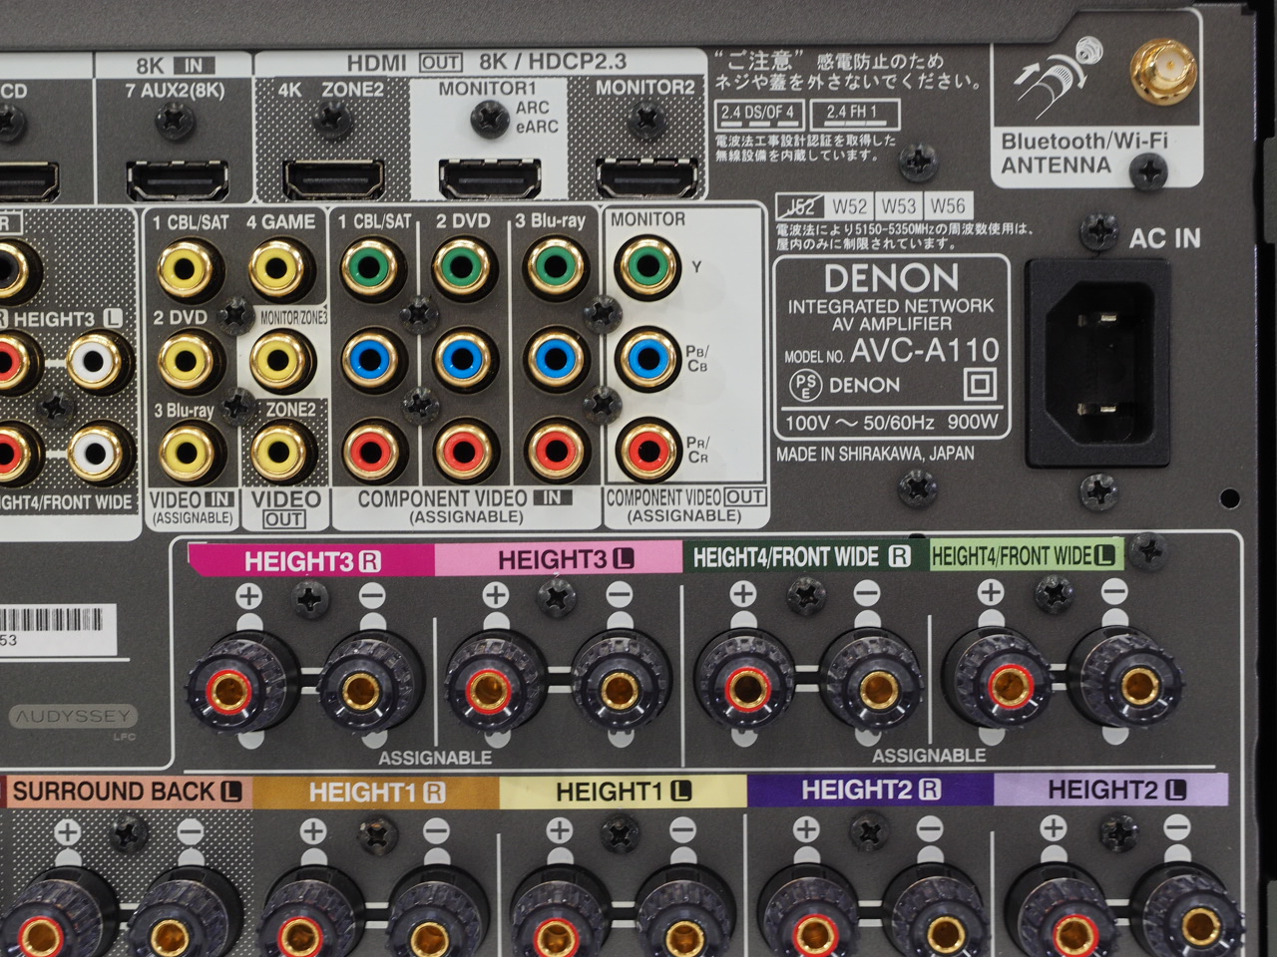
Task: Click the light green HEIGHT4/FRONT WIDE L label
Action: coord(1027,555)
